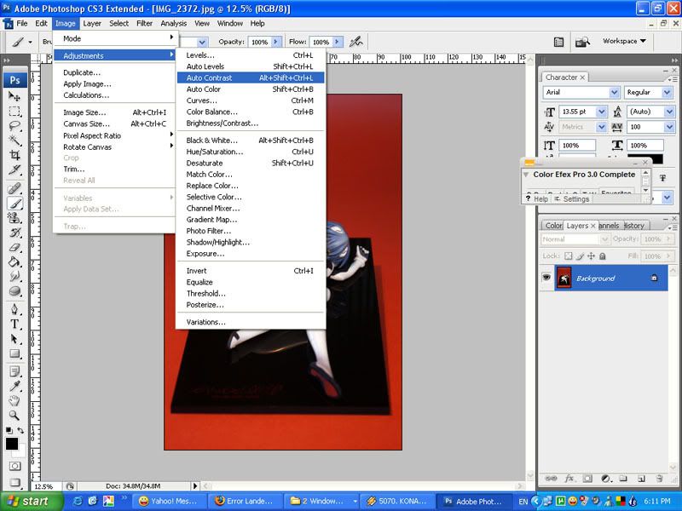Reset default foreground and background colors
The image size is (682, 511).
(9, 431)
